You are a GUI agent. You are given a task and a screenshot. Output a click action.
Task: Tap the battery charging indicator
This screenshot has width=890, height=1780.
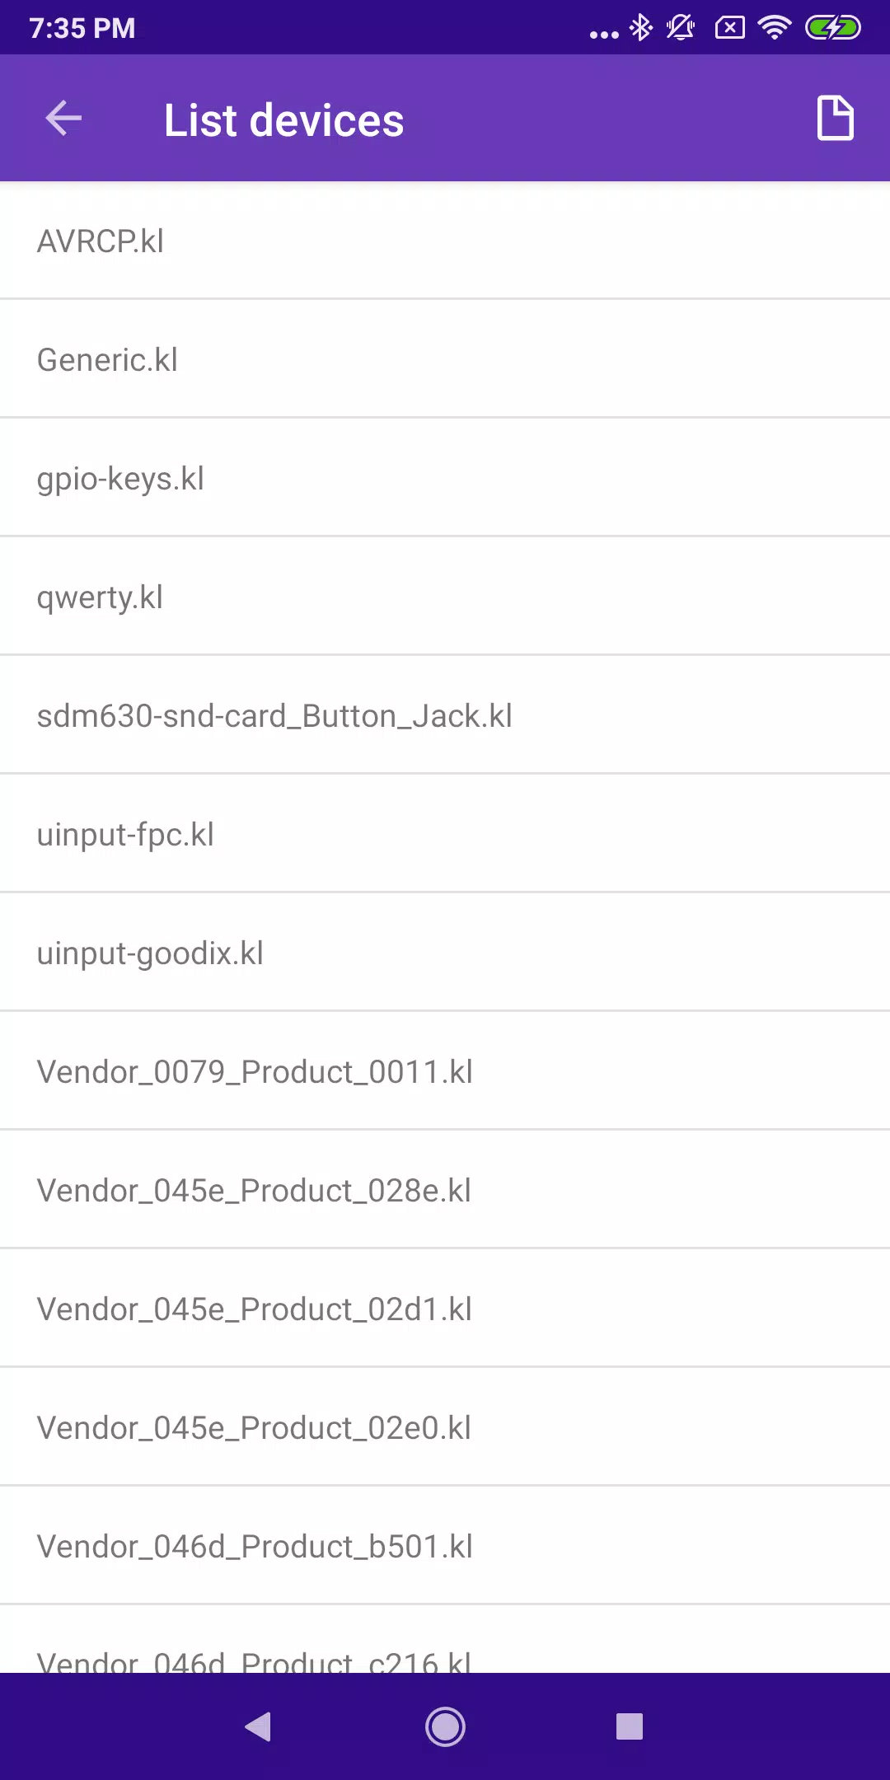point(833,28)
